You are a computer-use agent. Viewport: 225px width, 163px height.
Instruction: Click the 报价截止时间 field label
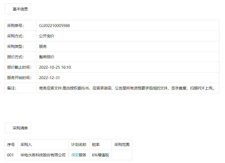click(x=19, y=67)
